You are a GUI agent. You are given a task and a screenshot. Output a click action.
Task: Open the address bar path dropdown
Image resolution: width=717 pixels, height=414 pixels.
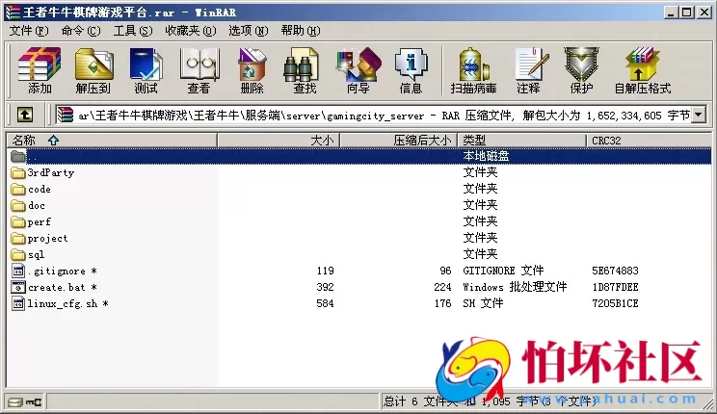(699, 116)
